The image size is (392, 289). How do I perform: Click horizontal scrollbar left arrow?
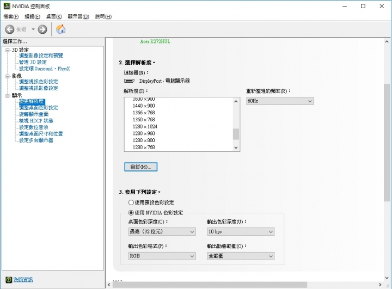click(x=109, y=285)
